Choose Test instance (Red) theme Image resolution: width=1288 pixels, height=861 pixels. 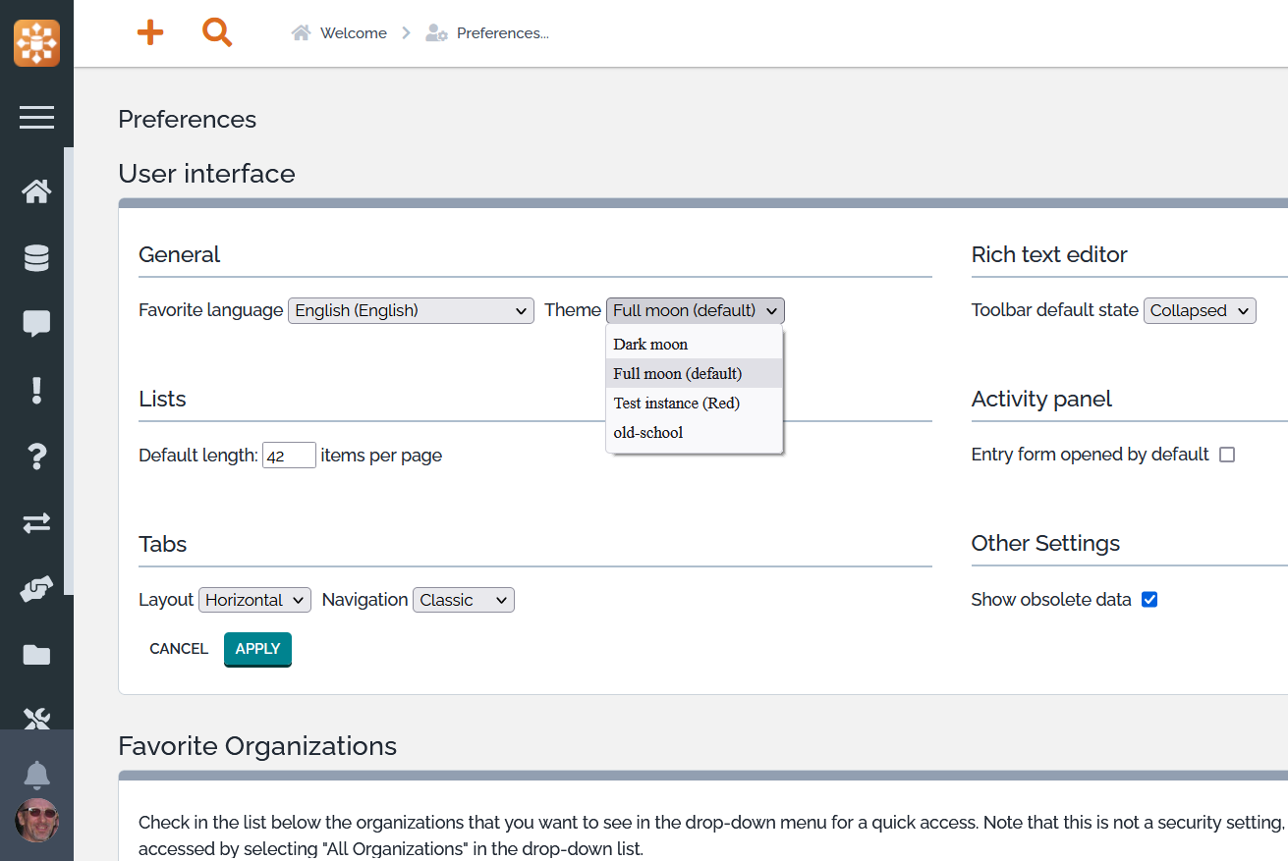point(676,404)
